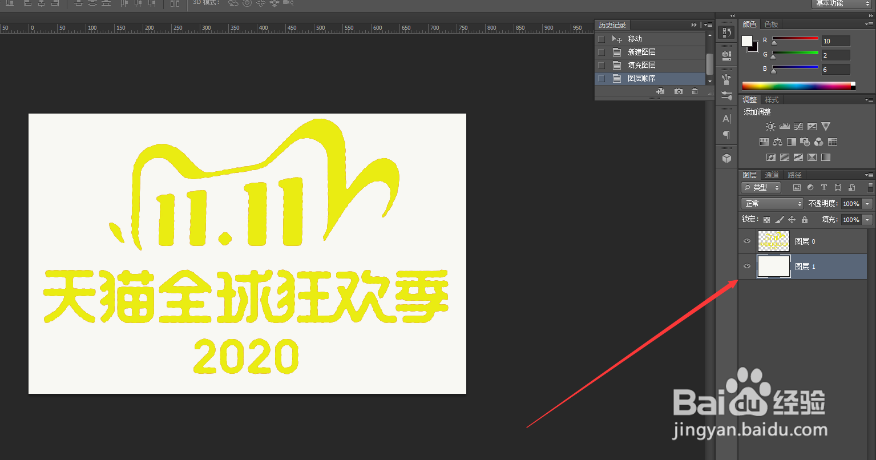
Task: Add a Posterize adjustment
Action: click(x=784, y=158)
